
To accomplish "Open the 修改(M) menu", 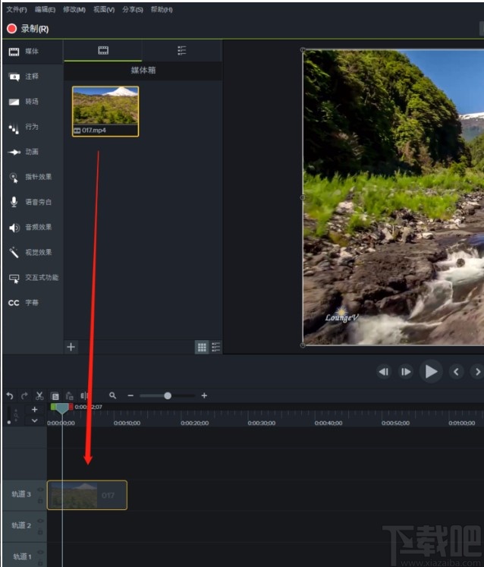I will 74,9.
